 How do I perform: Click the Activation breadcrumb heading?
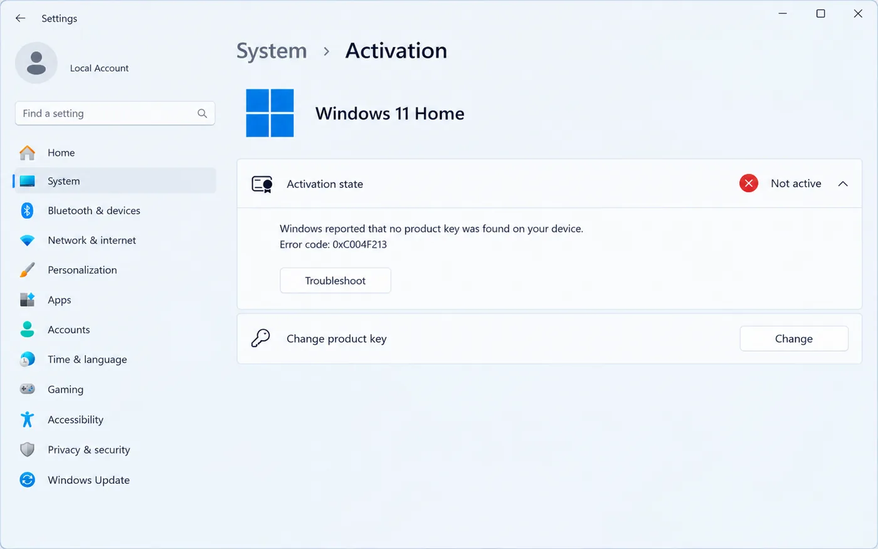pyautogui.click(x=396, y=51)
